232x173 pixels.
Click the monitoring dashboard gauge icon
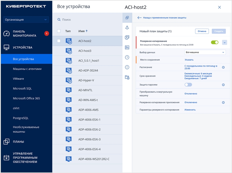[6, 34]
